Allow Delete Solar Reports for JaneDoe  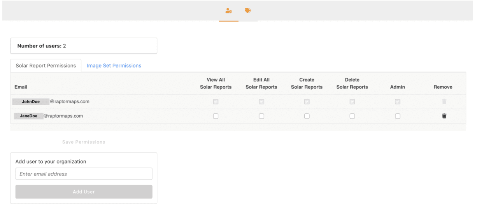click(352, 116)
